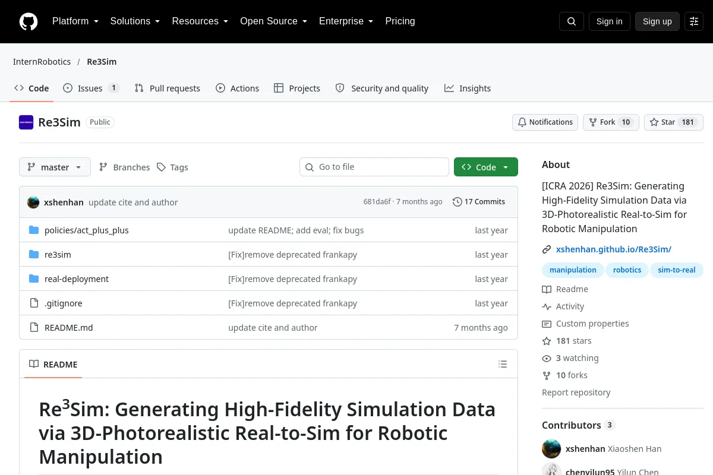This screenshot has width=713, height=475.
Task: Expand the Solutions menu
Action: coord(135,21)
